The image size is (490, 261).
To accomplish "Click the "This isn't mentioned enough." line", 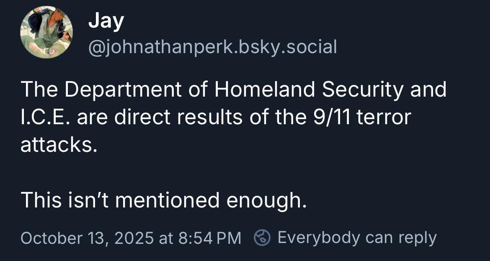I will coord(164,200).
